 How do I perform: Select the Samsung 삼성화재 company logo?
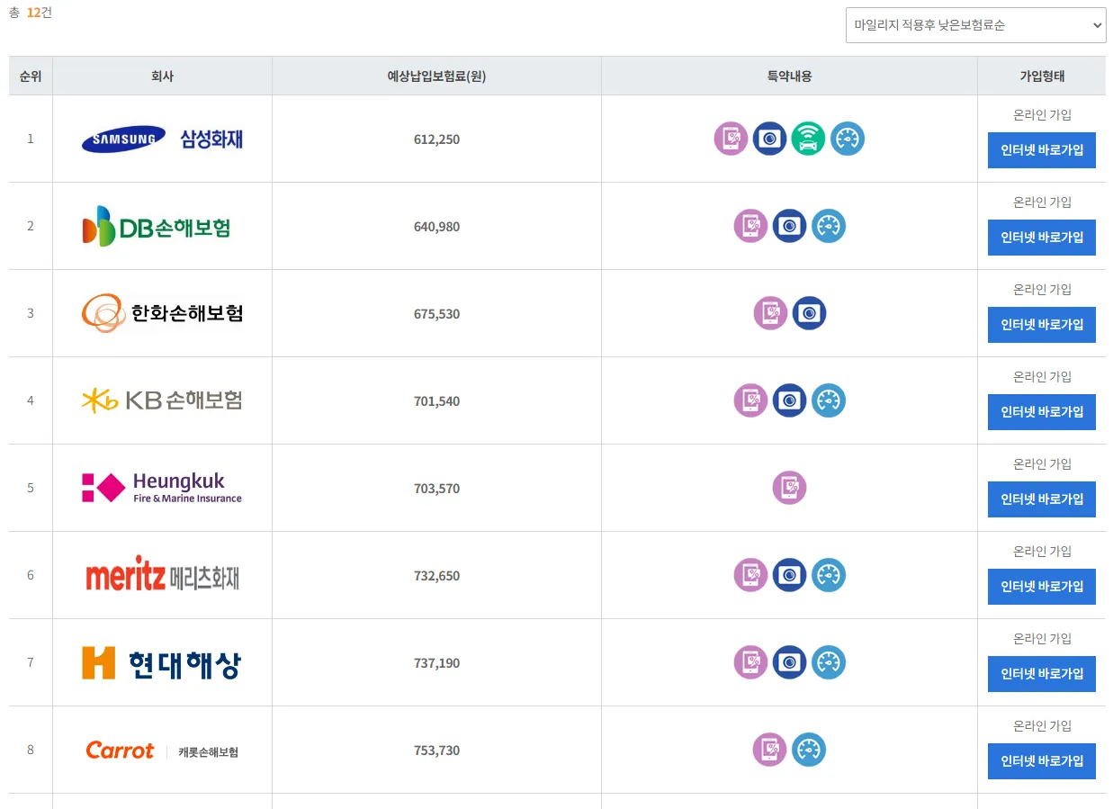pos(162,139)
